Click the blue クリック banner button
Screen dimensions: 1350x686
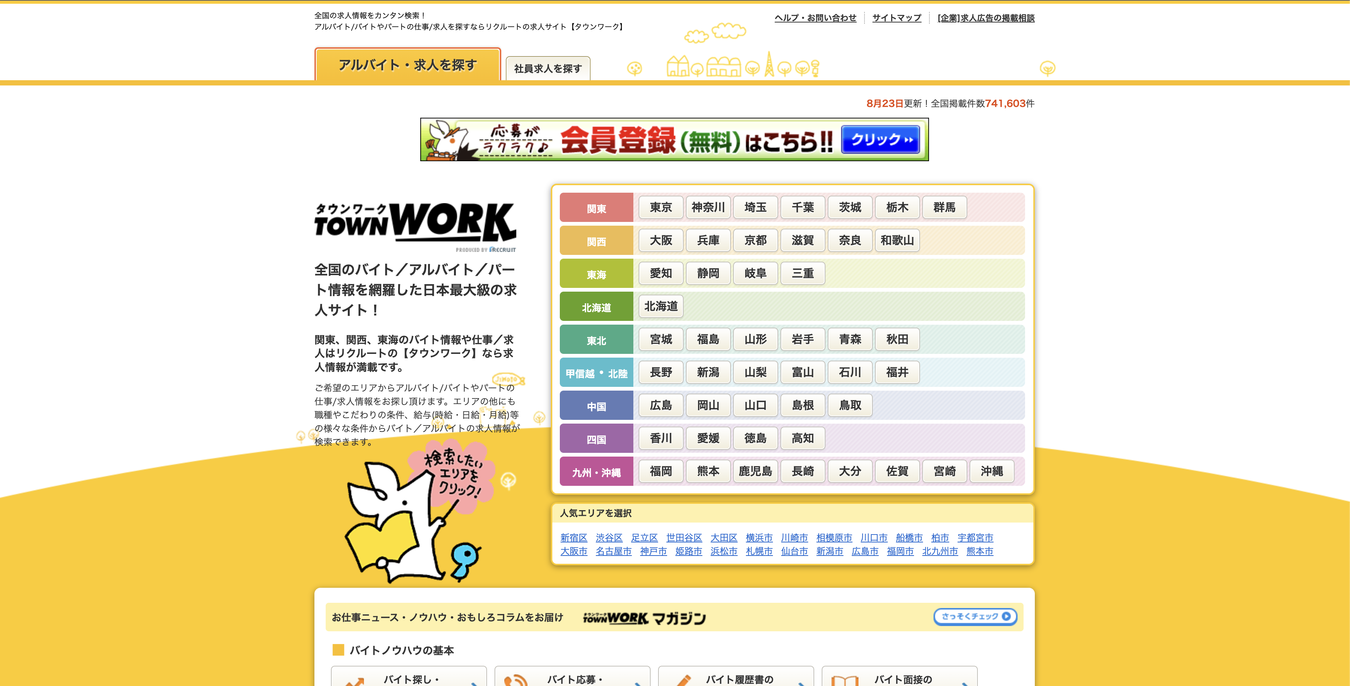880,139
